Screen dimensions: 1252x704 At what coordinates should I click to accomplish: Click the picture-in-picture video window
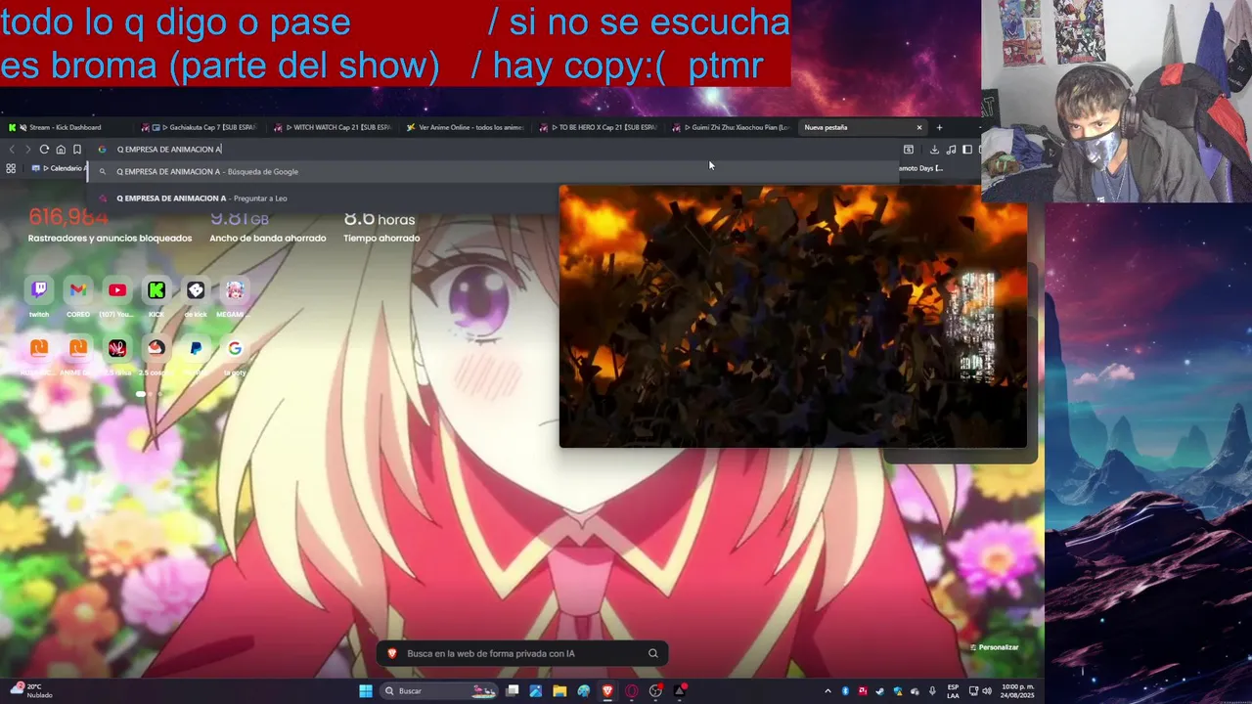click(x=793, y=317)
